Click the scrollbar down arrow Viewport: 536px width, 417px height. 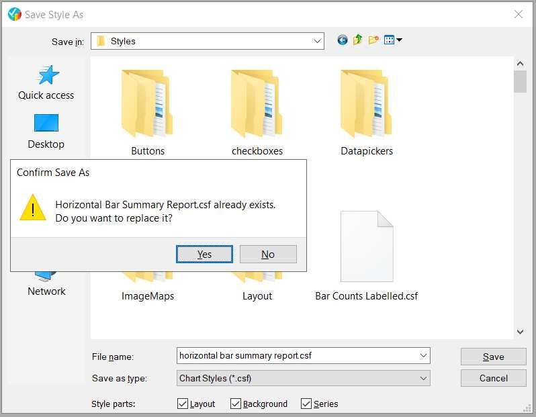tap(521, 332)
